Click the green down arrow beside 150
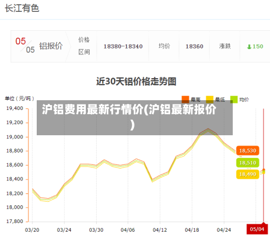The height and width of the screenshot is (236, 270). (249, 47)
